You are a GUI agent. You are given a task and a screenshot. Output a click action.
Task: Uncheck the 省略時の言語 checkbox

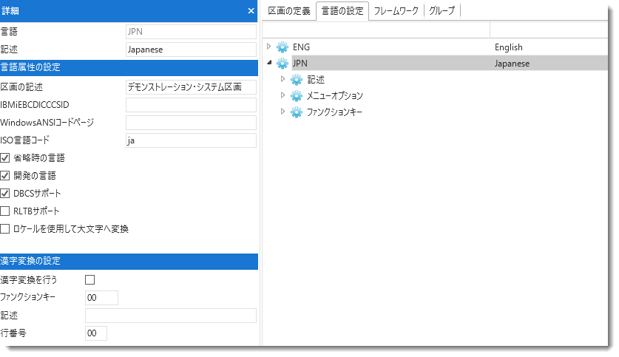pos(6,158)
